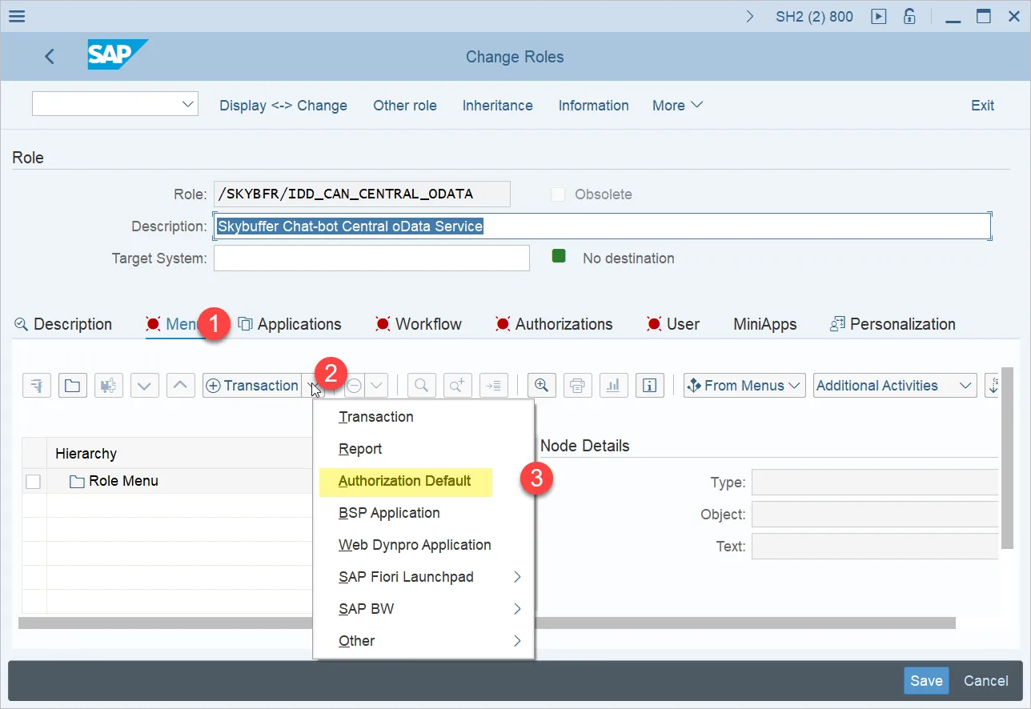1031x709 pixels.
Task: Click the bar chart toolbar icon
Action: pyautogui.click(x=613, y=386)
